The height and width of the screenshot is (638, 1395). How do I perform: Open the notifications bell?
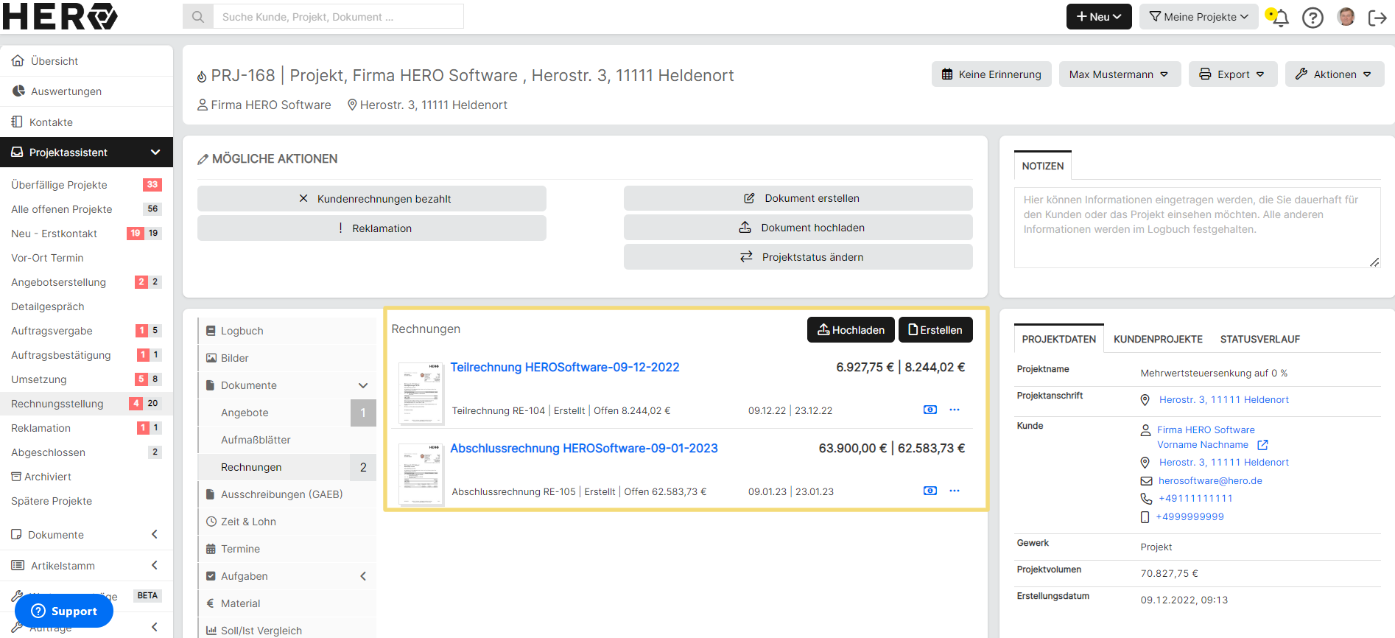click(x=1280, y=17)
